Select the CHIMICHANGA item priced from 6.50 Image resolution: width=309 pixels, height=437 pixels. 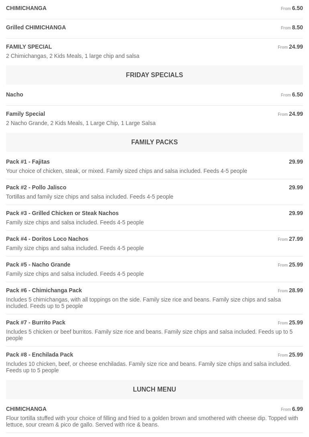pos(26,8)
